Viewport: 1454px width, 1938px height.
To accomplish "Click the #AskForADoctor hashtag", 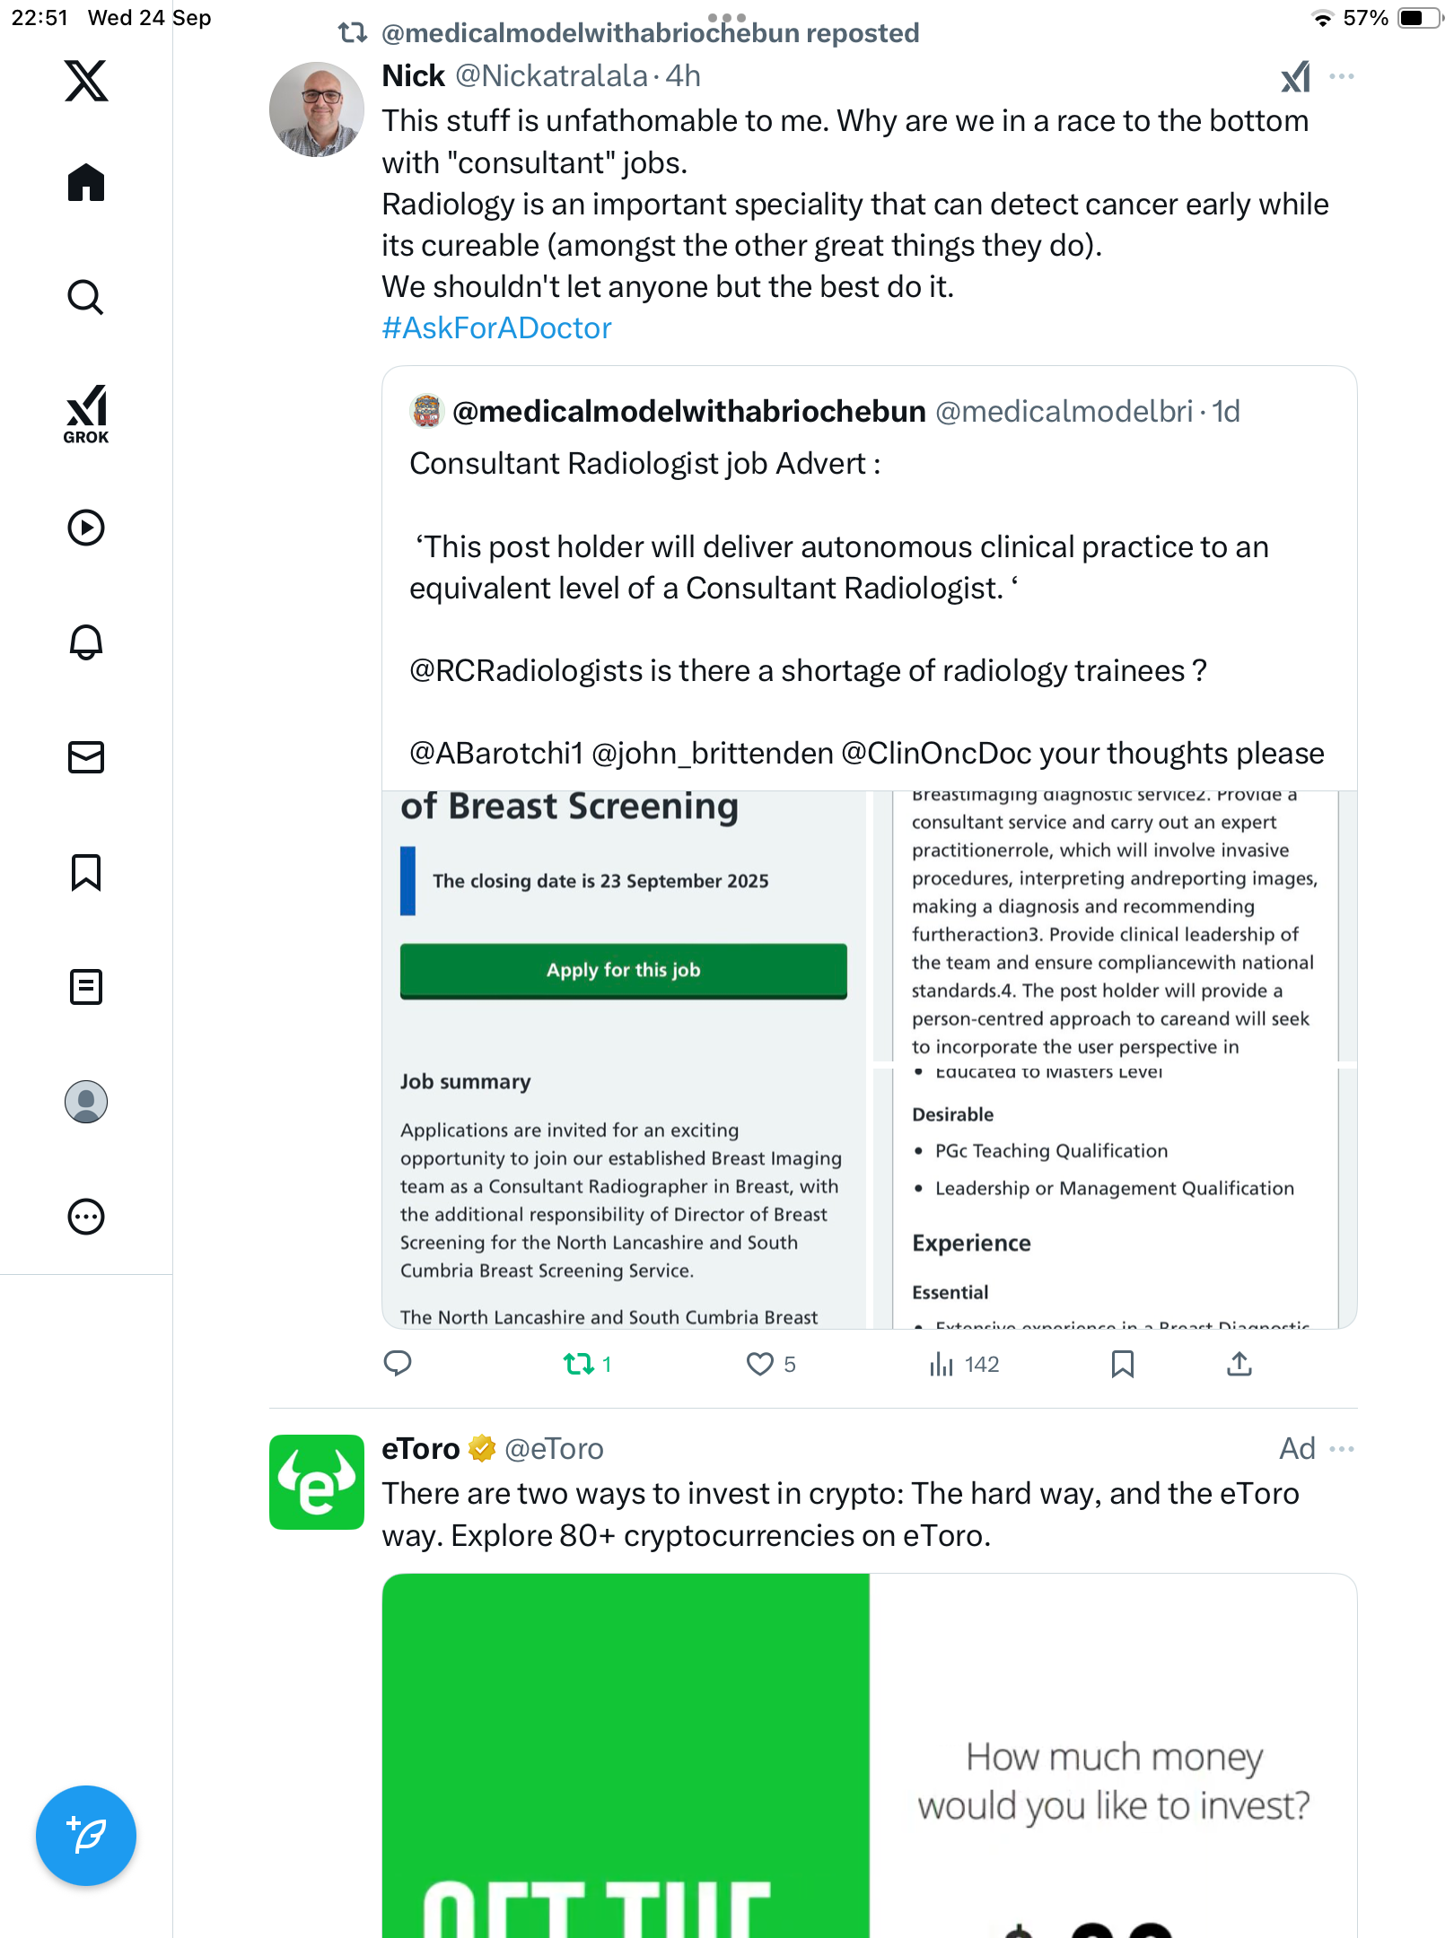I will [x=496, y=328].
